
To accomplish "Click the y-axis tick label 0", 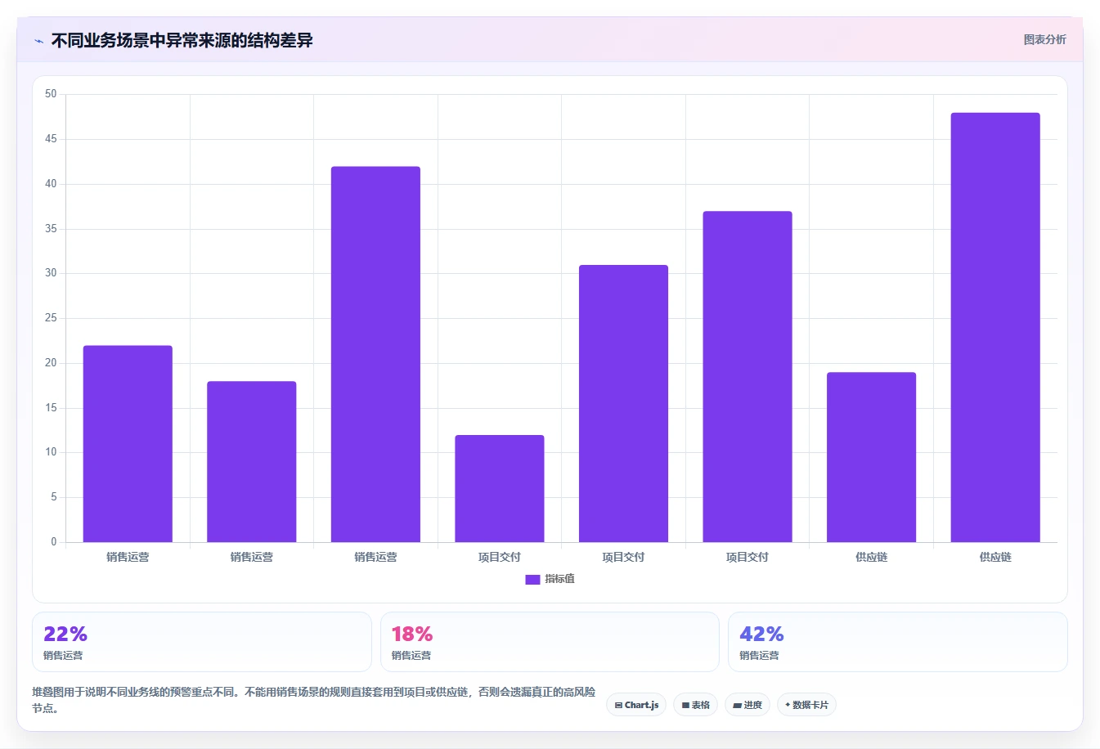I will [x=54, y=541].
